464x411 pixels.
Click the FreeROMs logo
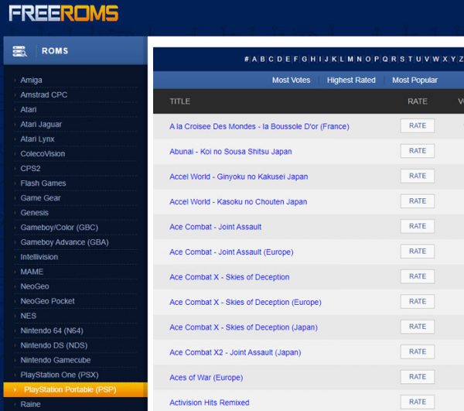[63, 13]
